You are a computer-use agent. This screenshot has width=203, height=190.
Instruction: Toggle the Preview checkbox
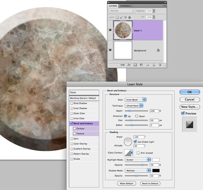pyautogui.click(x=183, y=113)
